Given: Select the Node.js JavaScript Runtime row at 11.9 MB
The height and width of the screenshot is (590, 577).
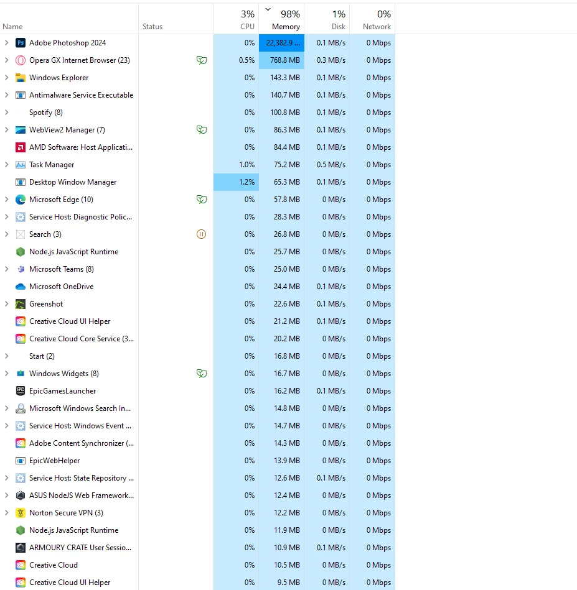Looking at the screenshot, I should pos(197,530).
